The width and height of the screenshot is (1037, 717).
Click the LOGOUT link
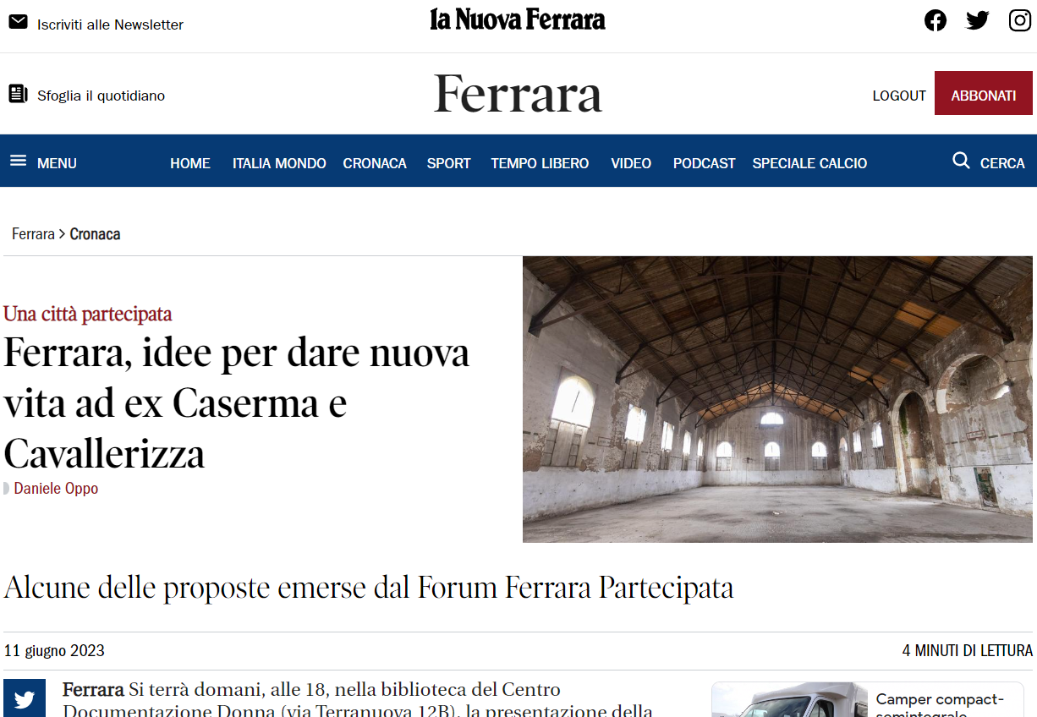[899, 96]
